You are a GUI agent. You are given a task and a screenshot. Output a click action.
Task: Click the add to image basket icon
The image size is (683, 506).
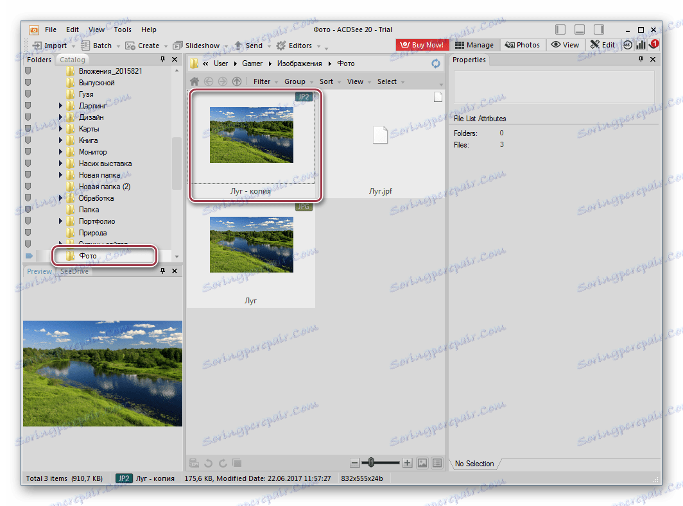click(x=195, y=463)
